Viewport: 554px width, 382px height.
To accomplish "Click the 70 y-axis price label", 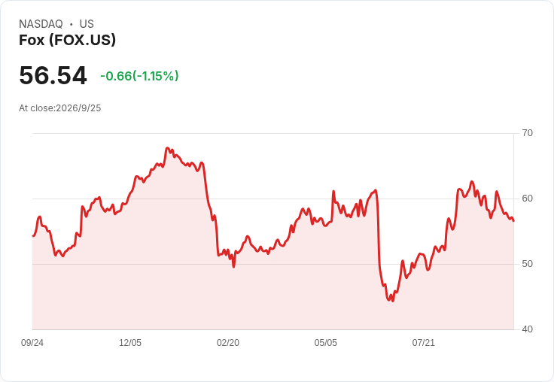I will [x=527, y=133].
